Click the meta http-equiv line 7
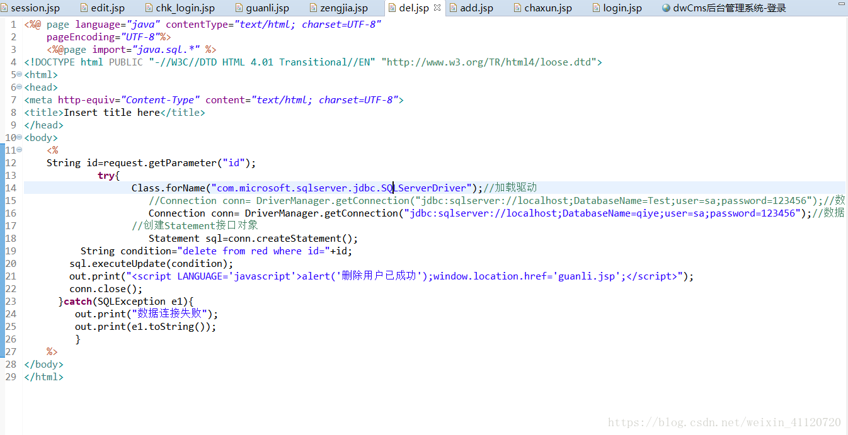 coord(214,100)
